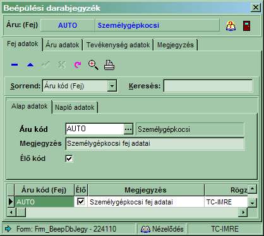Click the pink refresh arrow icon
The image size is (264, 236).
(77, 65)
